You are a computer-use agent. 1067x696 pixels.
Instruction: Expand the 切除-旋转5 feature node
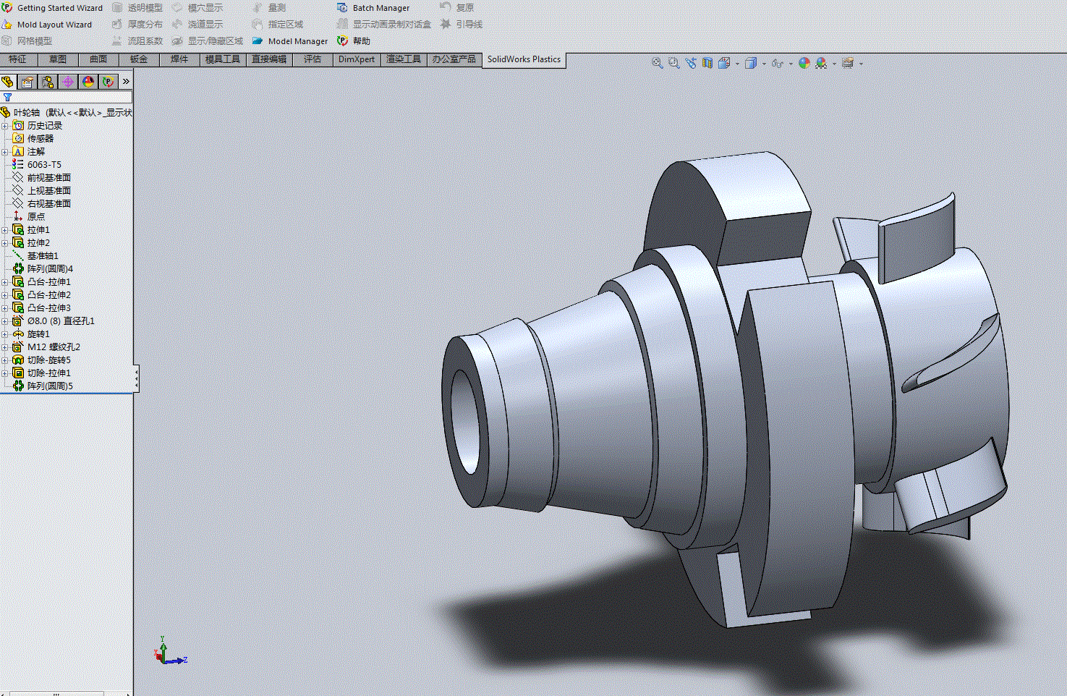coord(5,360)
